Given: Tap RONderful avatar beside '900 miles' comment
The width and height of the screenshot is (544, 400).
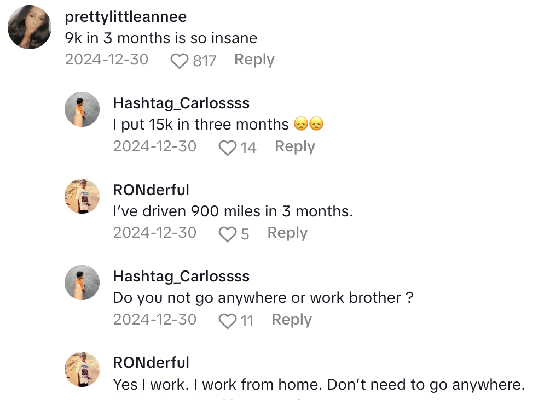Looking at the screenshot, I should tap(82, 196).
